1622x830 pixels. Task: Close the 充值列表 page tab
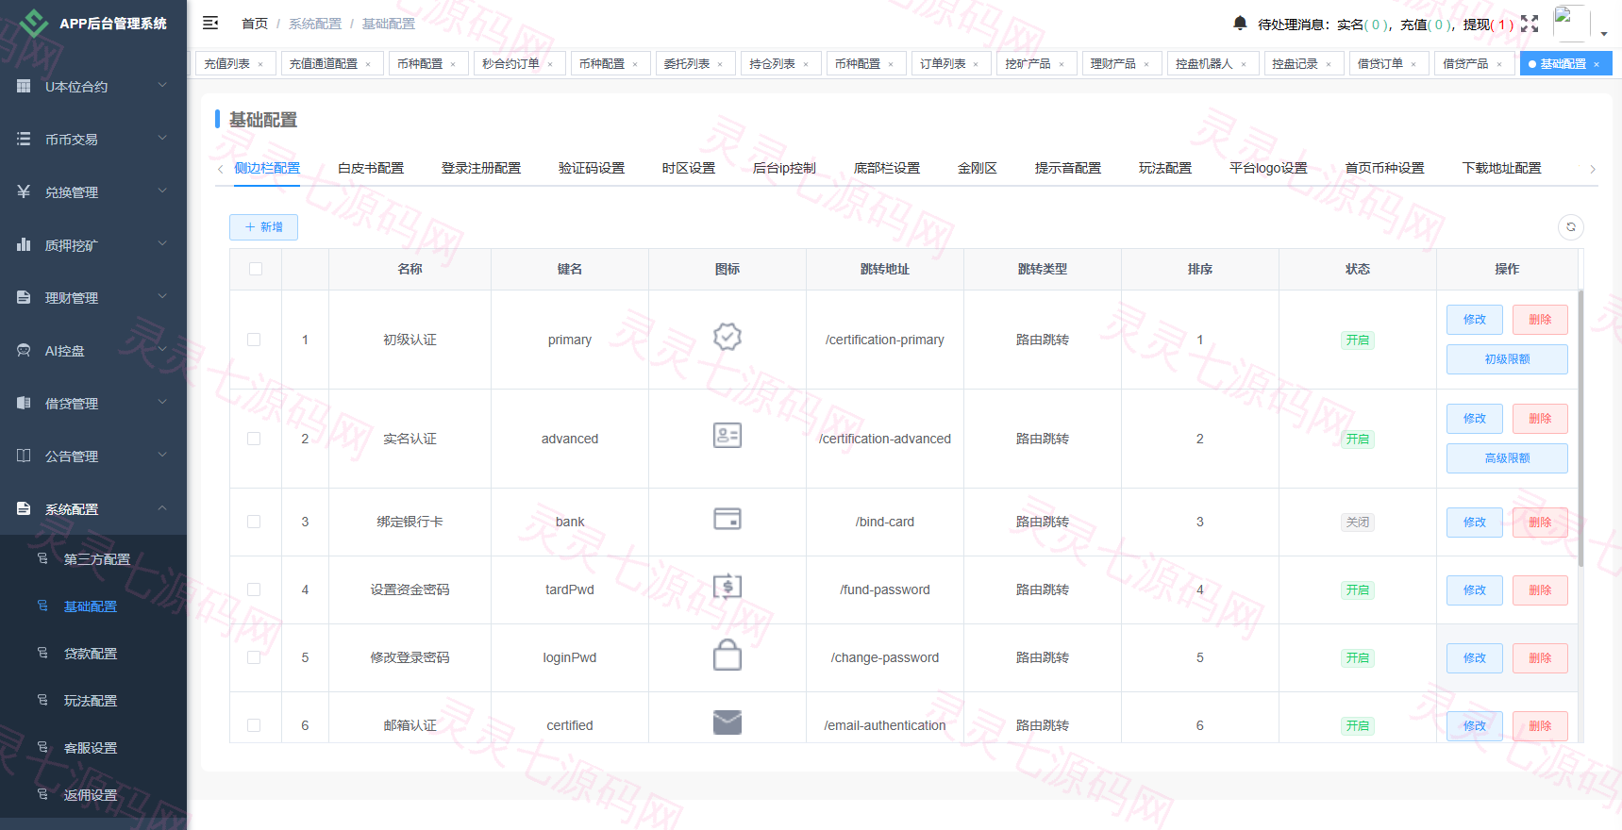coord(260,64)
